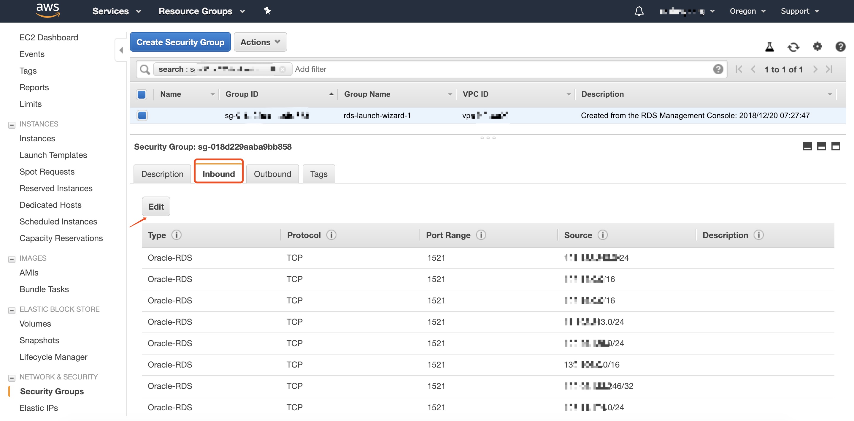
Task: Toggle the select-all checkbox in table header
Action: (x=142, y=94)
